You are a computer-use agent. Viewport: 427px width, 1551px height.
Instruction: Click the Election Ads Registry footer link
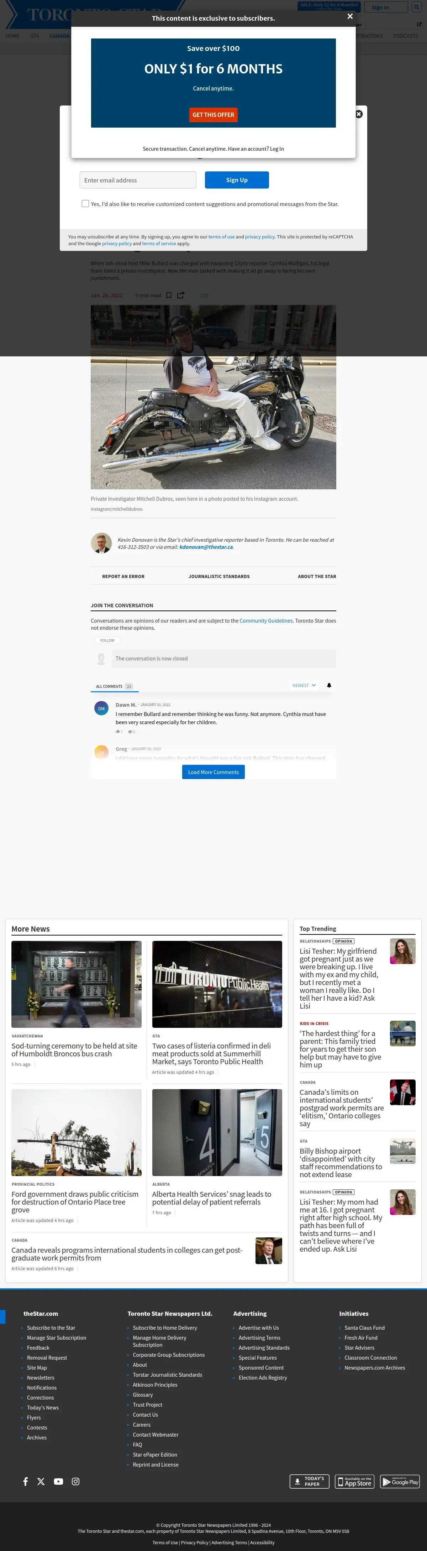[x=263, y=1377]
